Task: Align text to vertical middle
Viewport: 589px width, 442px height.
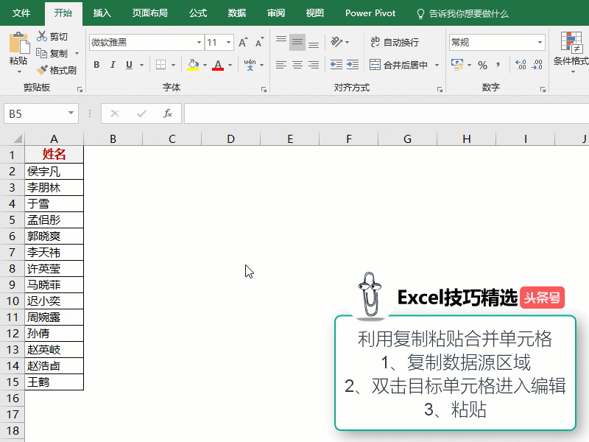Action: point(297,42)
